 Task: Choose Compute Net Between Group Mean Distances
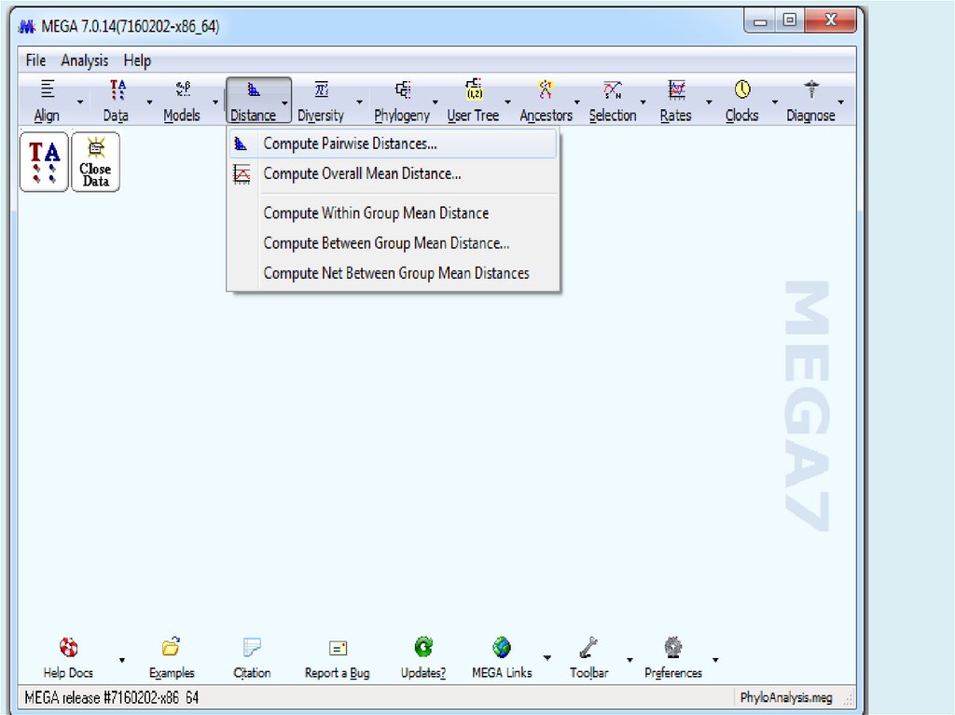(393, 273)
